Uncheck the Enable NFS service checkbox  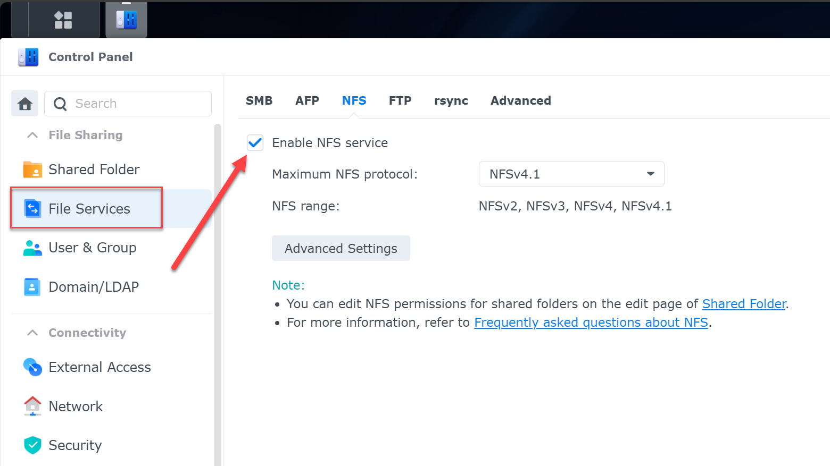pyautogui.click(x=255, y=142)
